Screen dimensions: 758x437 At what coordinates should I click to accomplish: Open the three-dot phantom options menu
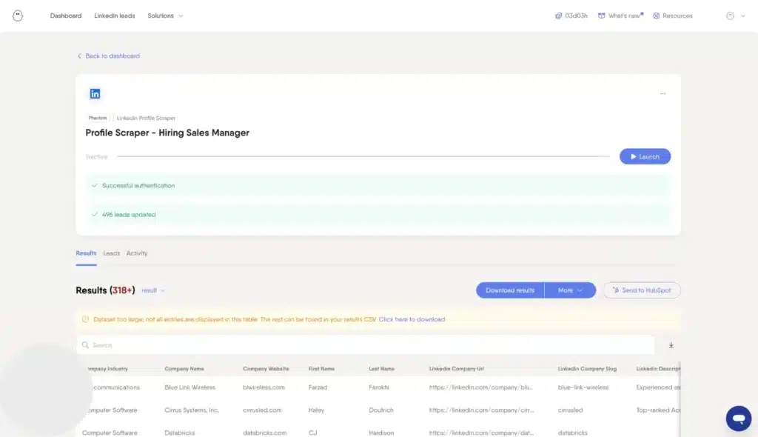click(x=663, y=94)
